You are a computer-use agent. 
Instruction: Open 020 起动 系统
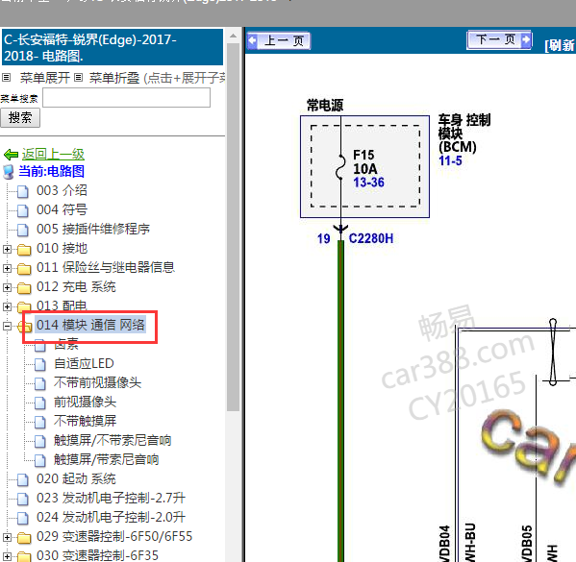tap(76, 478)
